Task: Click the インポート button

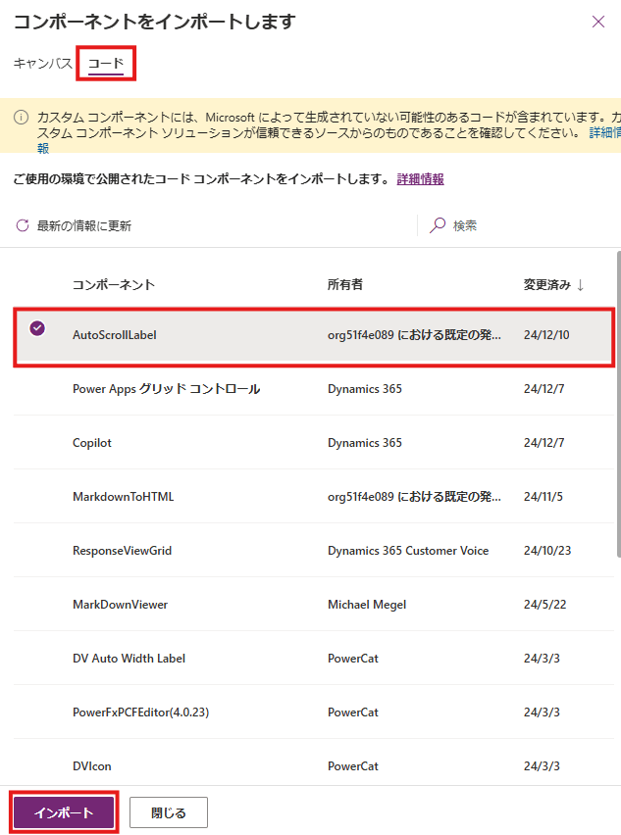Action: pos(64,812)
